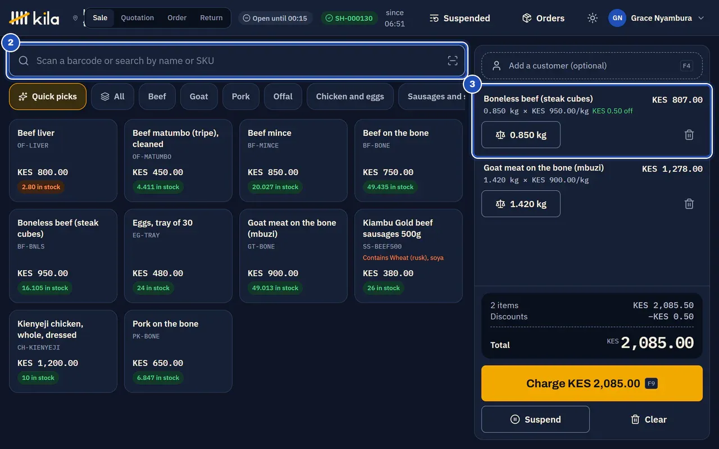Open Suspended sales list

(x=459, y=18)
